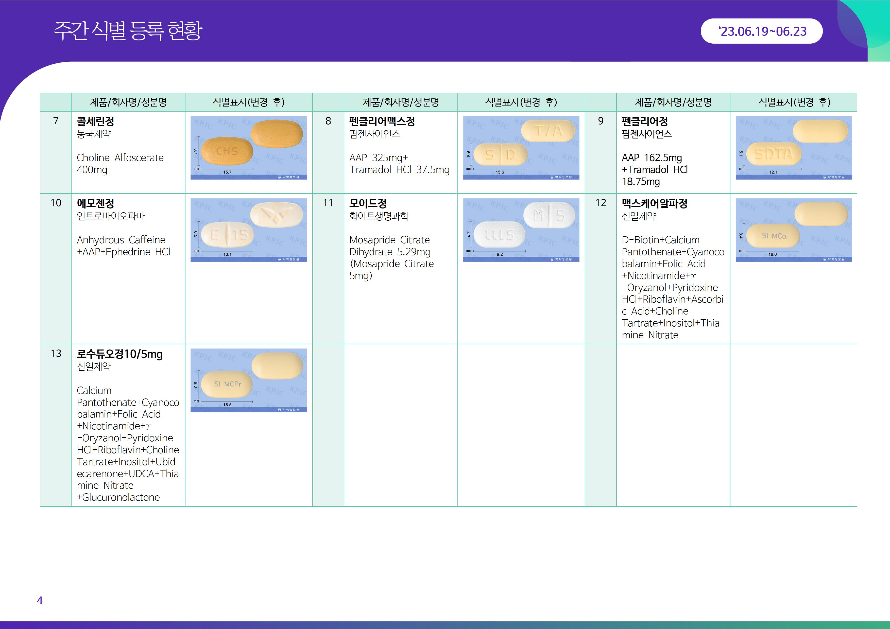
Task: Click the company name 화이트생명과학
Action: (x=379, y=216)
